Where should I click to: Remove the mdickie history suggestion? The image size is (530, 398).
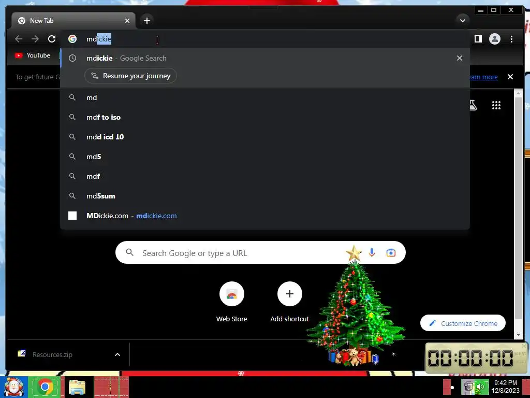(x=460, y=58)
